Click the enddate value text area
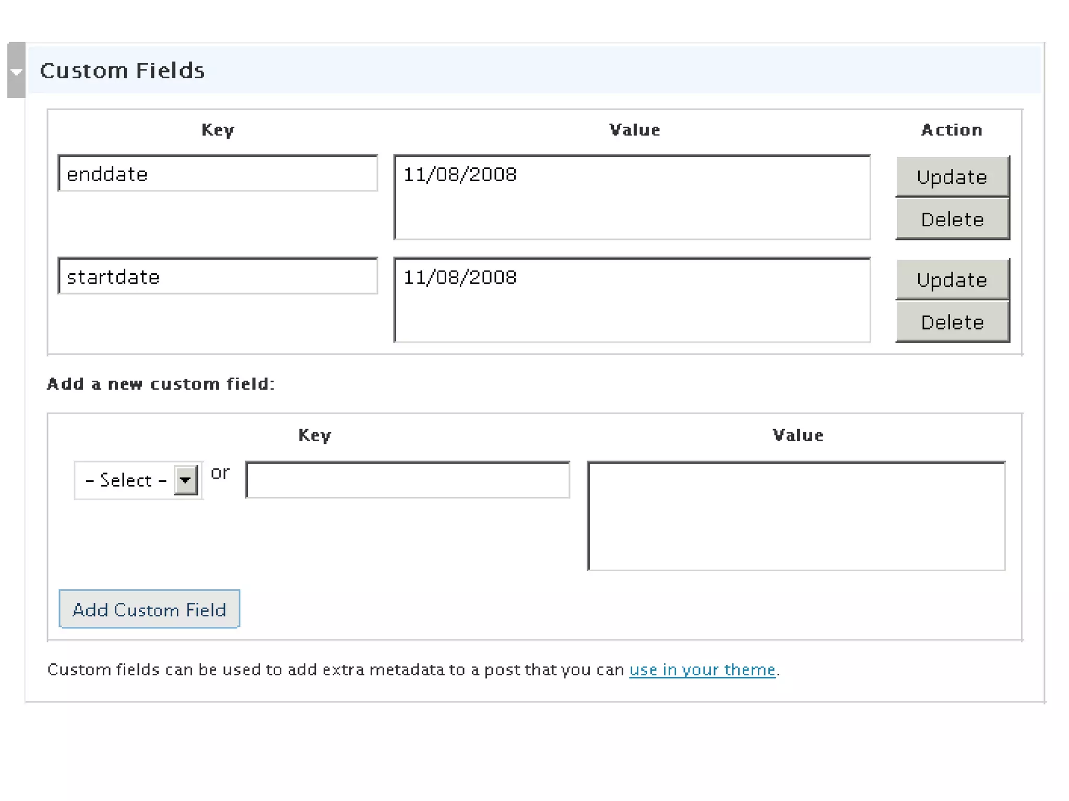Screen dimensions: 1069x801 (632, 197)
